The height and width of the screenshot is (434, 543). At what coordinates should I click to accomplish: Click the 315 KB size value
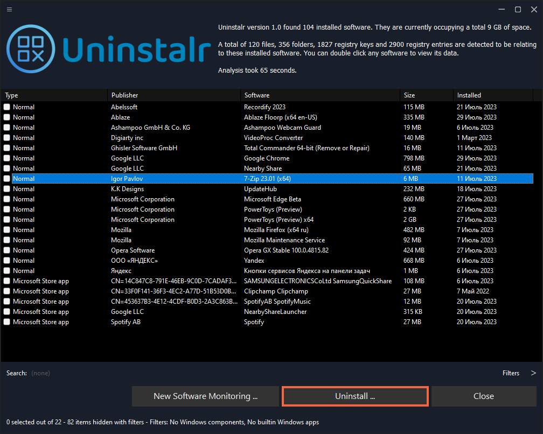[x=413, y=311]
